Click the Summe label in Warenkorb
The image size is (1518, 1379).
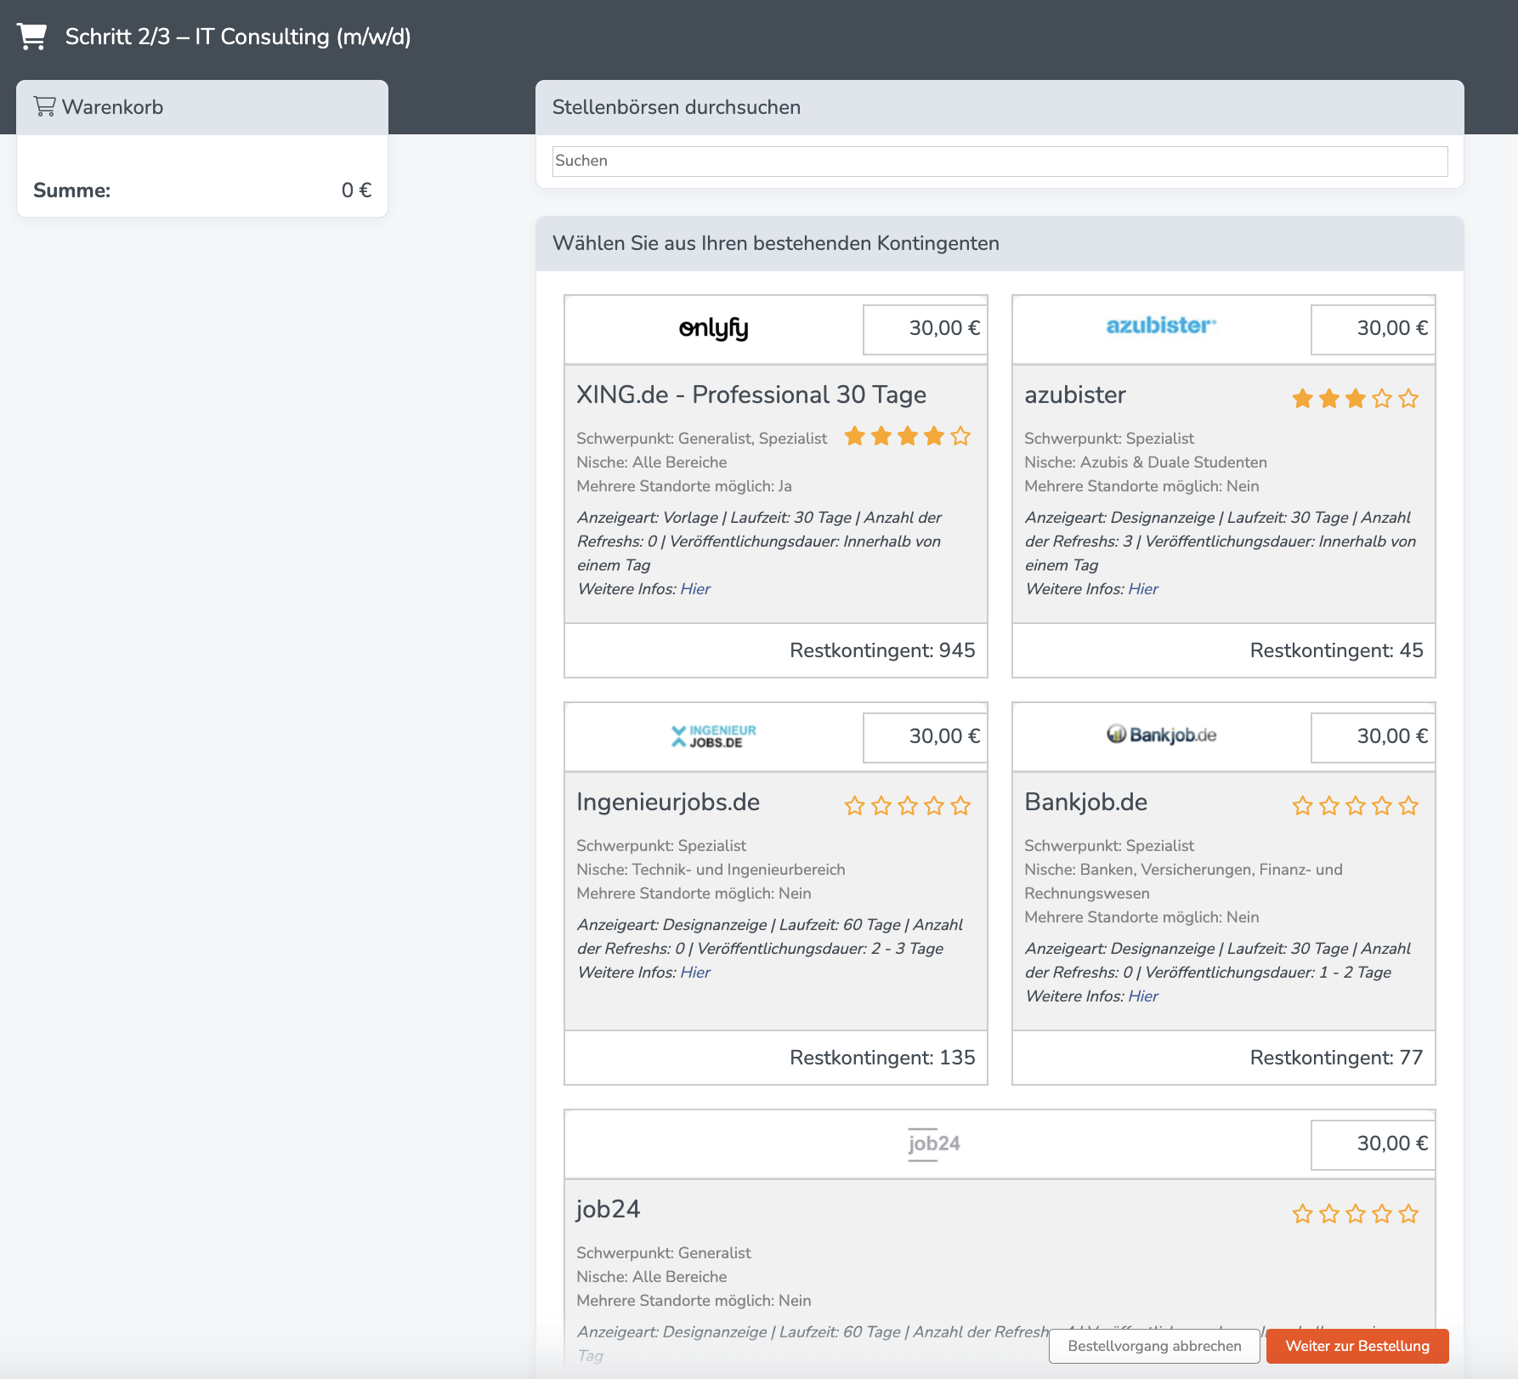72,190
